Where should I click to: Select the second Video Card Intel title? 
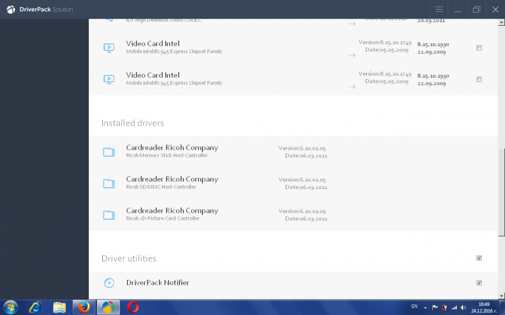(153, 75)
